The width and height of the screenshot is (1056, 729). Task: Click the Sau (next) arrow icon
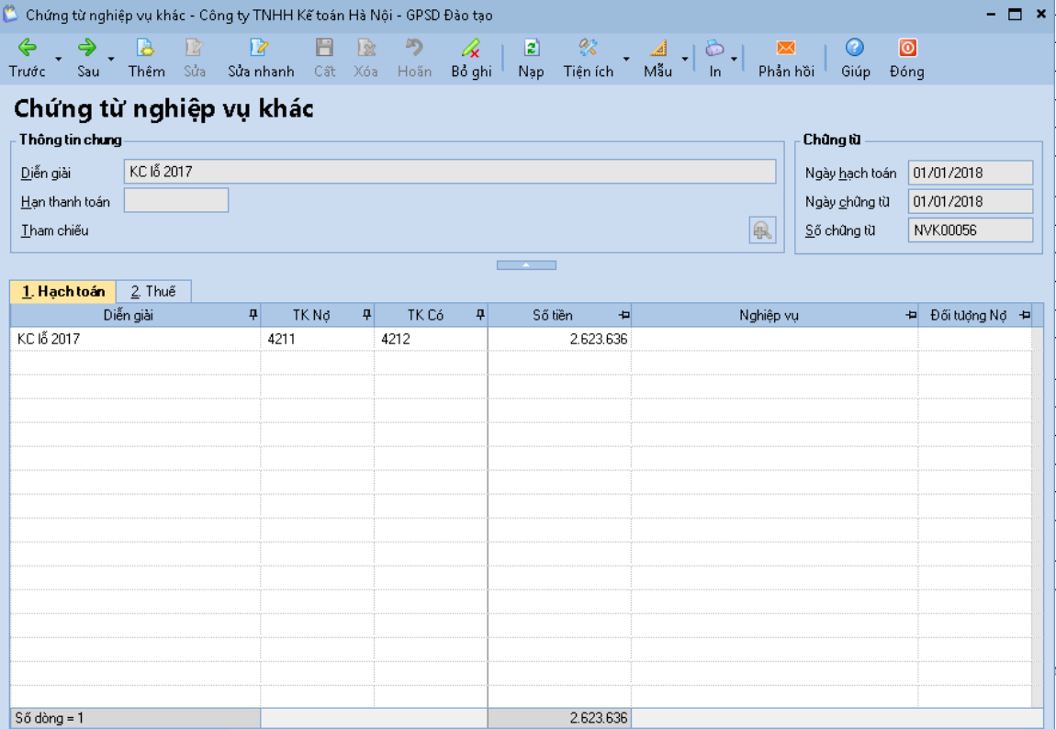87,48
